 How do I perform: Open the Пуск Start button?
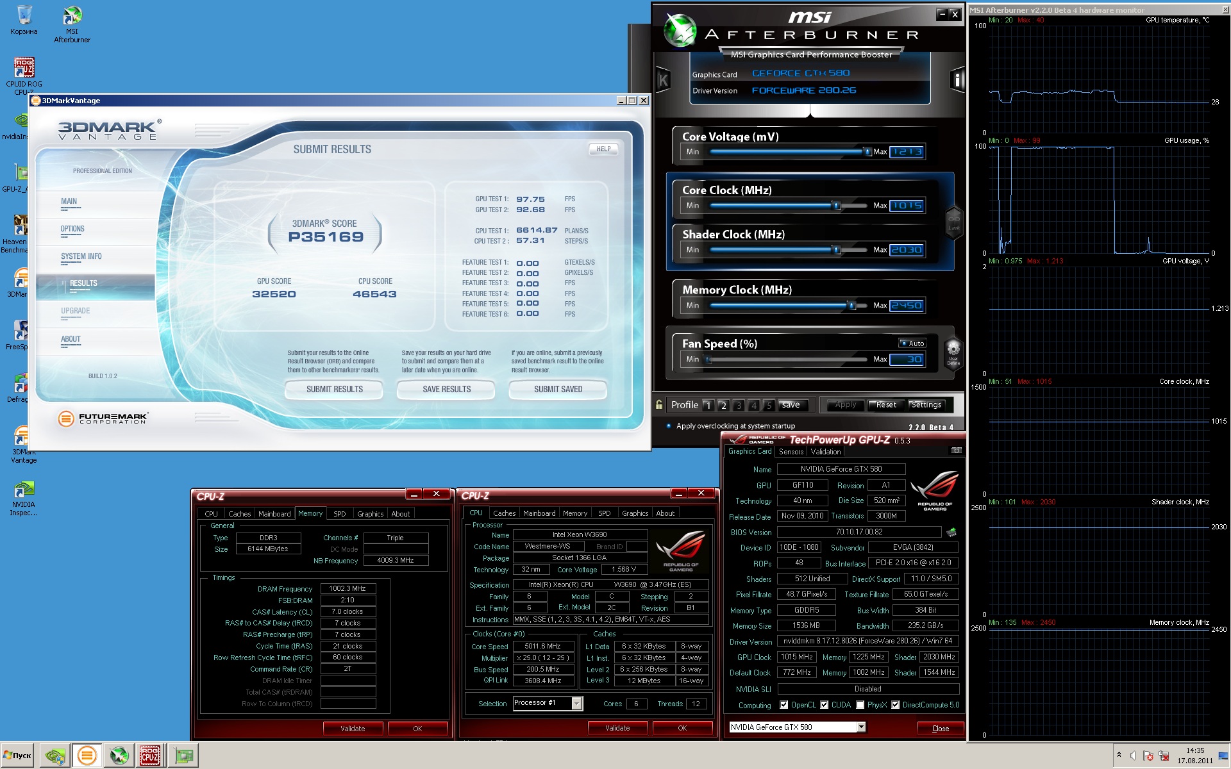(x=17, y=756)
